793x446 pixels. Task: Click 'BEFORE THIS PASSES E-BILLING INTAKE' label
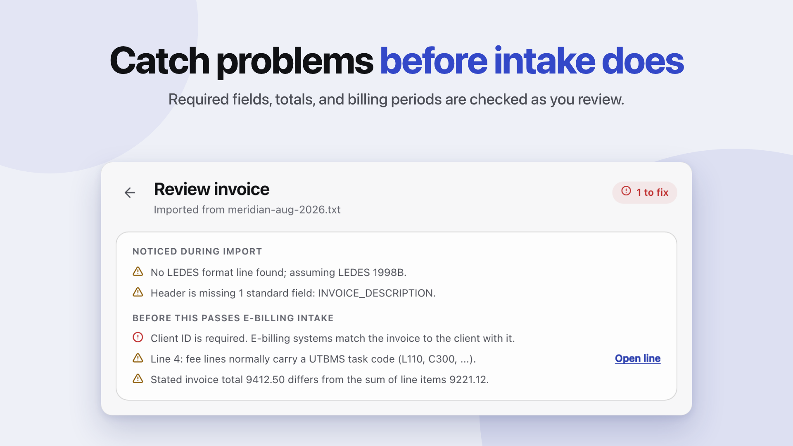pos(233,318)
